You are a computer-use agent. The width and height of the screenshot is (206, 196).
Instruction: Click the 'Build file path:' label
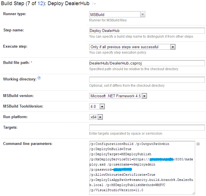(17, 62)
